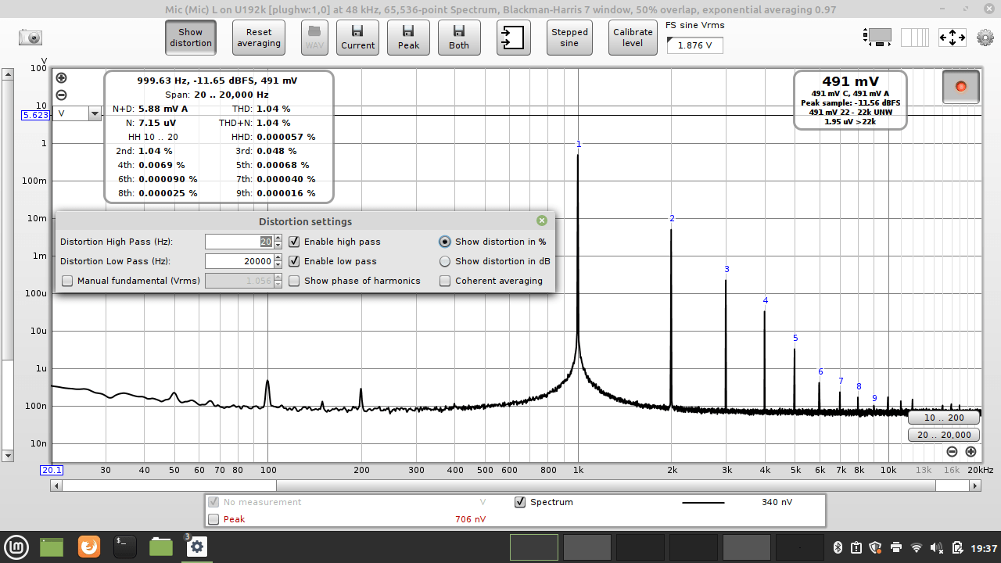The width and height of the screenshot is (1001, 563).
Task: Open the volume tray icon
Action: pos(937,547)
